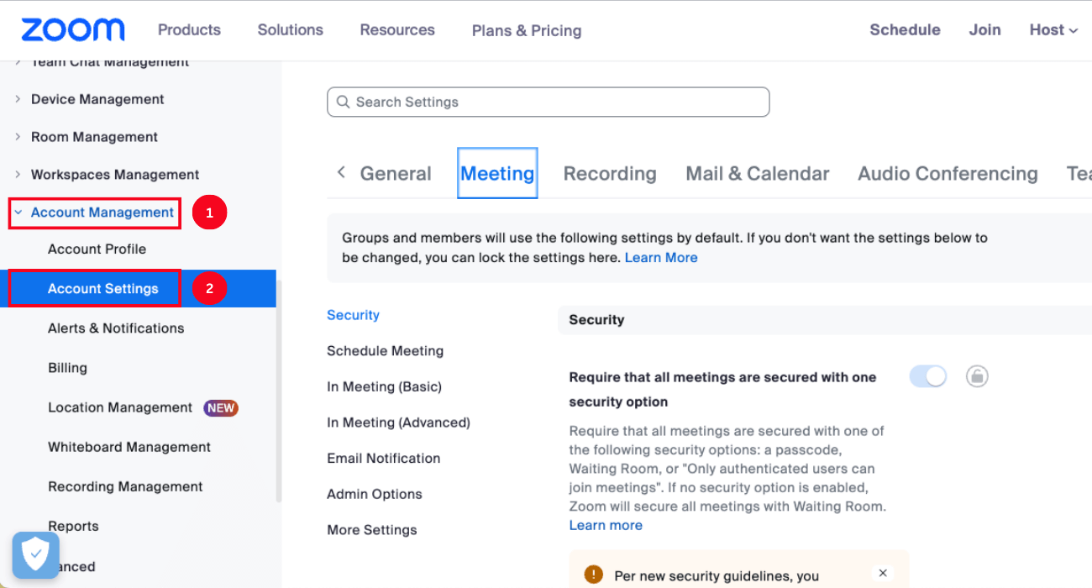Open Recording Management in sidebar
Image resolution: width=1092 pixels, height=588 pixels.
click(x=125, y=486)
